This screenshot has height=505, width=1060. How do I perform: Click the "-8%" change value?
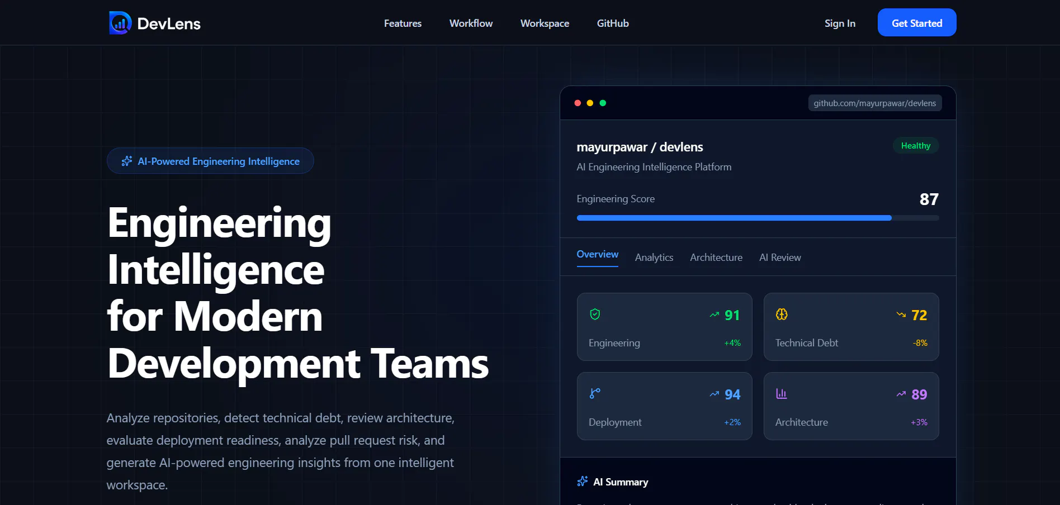click(x=920, y=343)
